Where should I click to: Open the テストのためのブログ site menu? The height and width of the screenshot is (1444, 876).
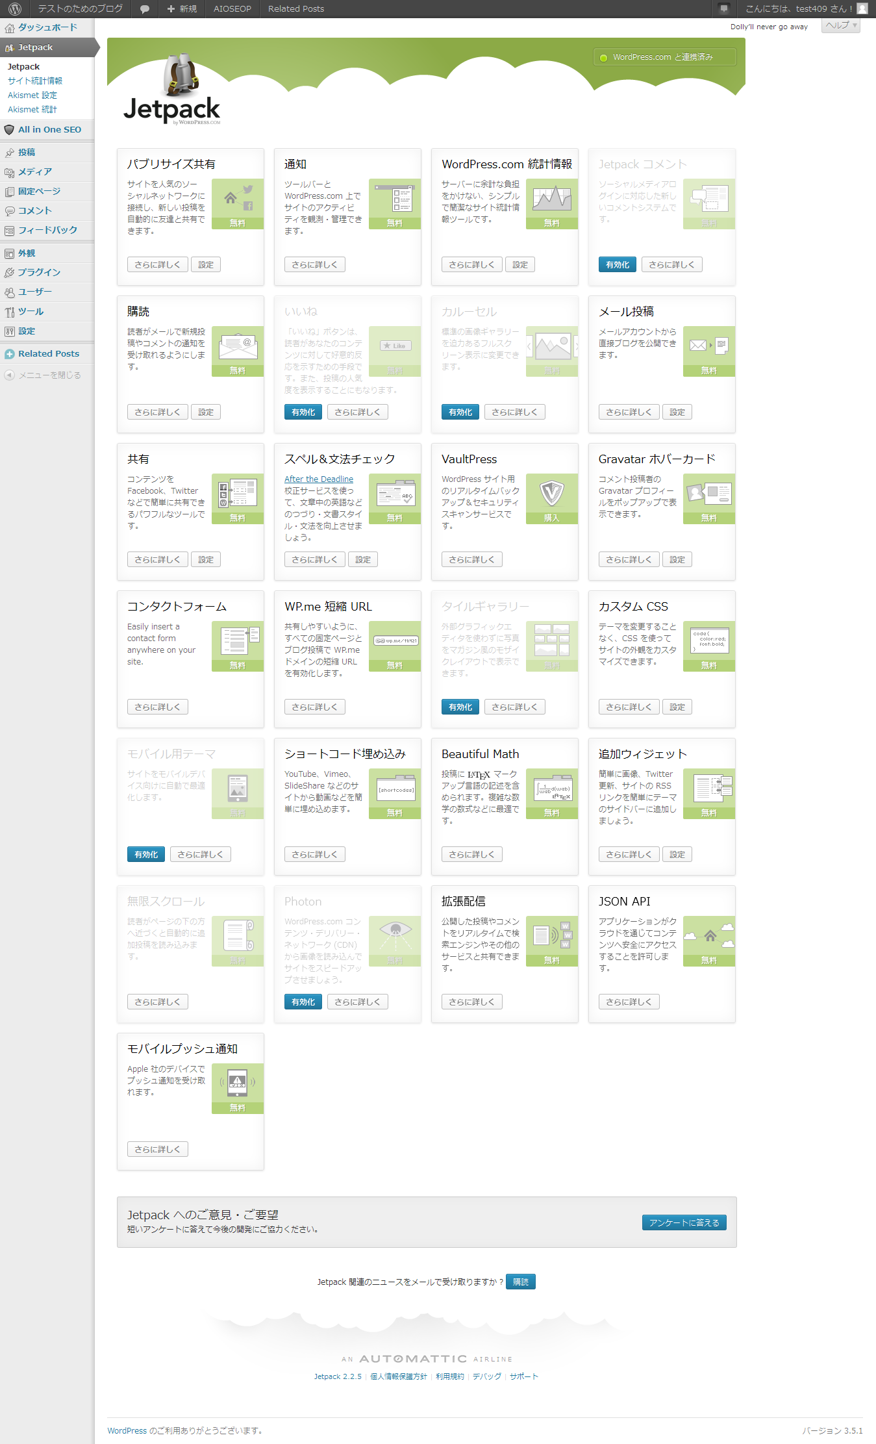tap(80, 9)
